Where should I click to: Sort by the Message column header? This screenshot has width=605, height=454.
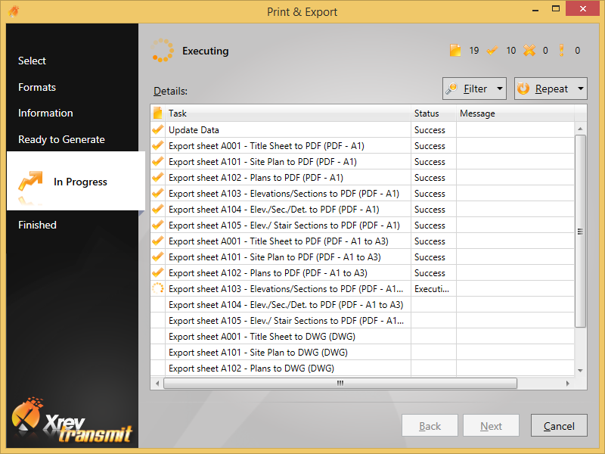pyautogui.click(x=516, y=113)
